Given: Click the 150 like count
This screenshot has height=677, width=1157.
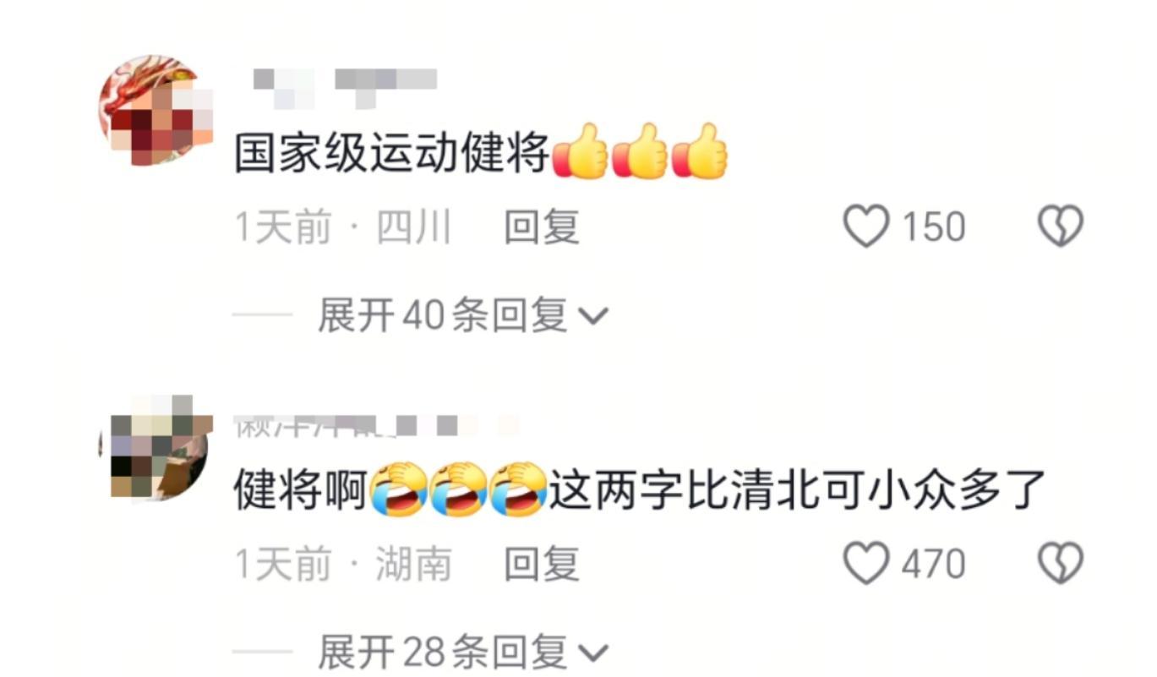Looking at the screenshot, I should coord(933,227).
